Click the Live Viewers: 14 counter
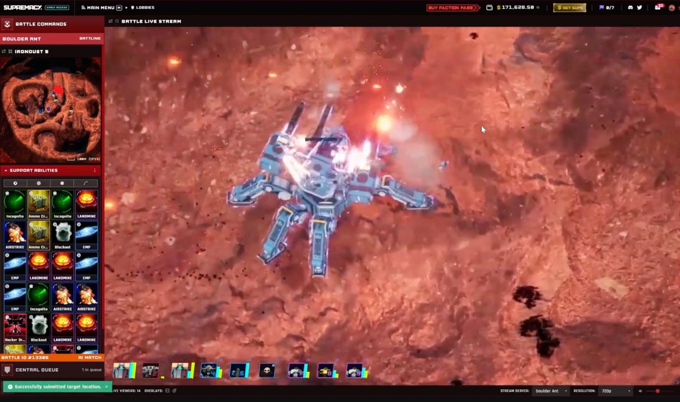The height and width of the screenshot is (402, 680). point(126,391)
